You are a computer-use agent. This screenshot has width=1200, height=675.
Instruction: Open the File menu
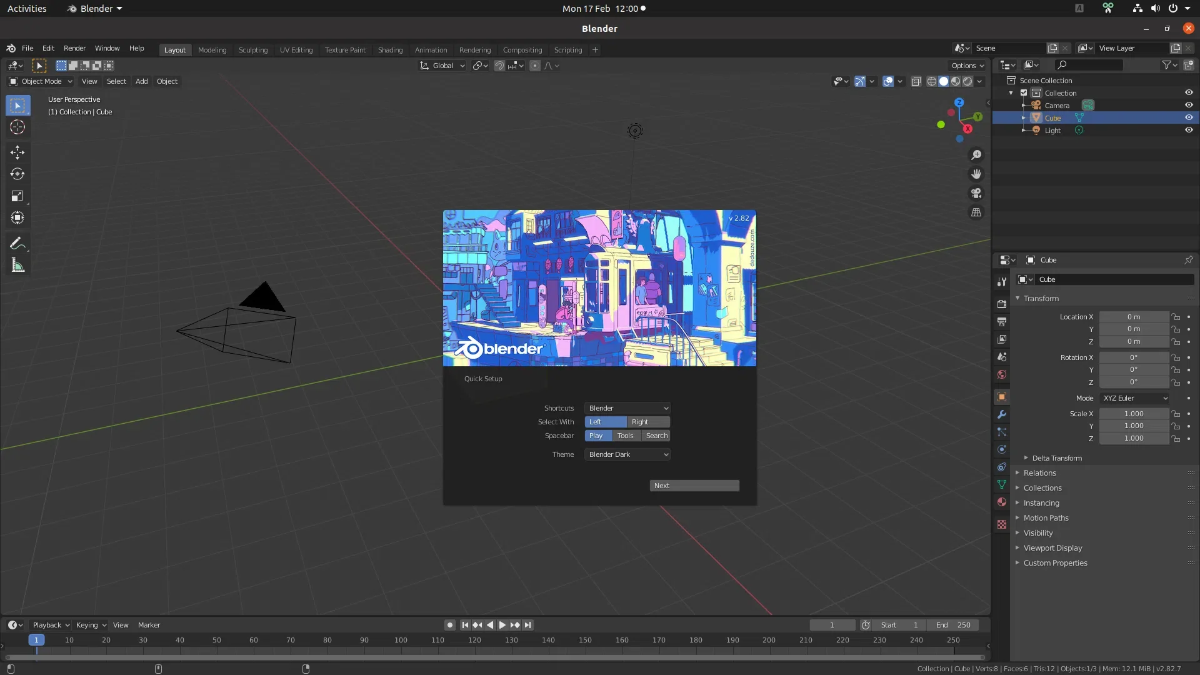(x=27, y=48)
